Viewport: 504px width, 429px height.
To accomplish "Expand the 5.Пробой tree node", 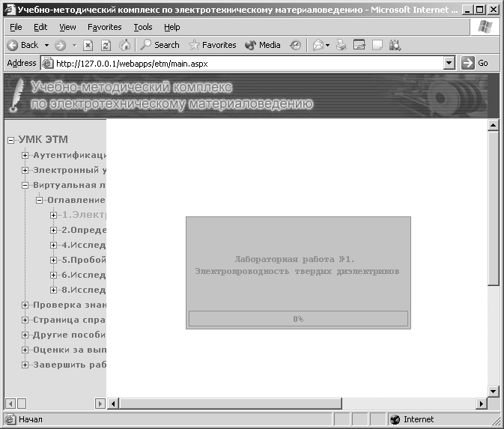I will 54,260.
